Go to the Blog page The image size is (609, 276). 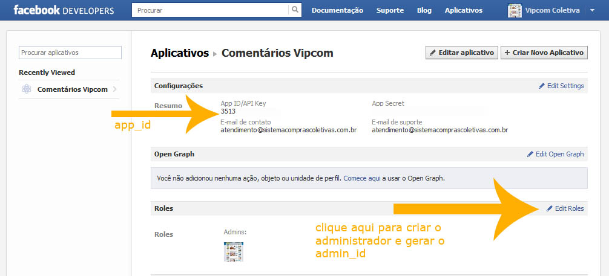pos(424,10)
